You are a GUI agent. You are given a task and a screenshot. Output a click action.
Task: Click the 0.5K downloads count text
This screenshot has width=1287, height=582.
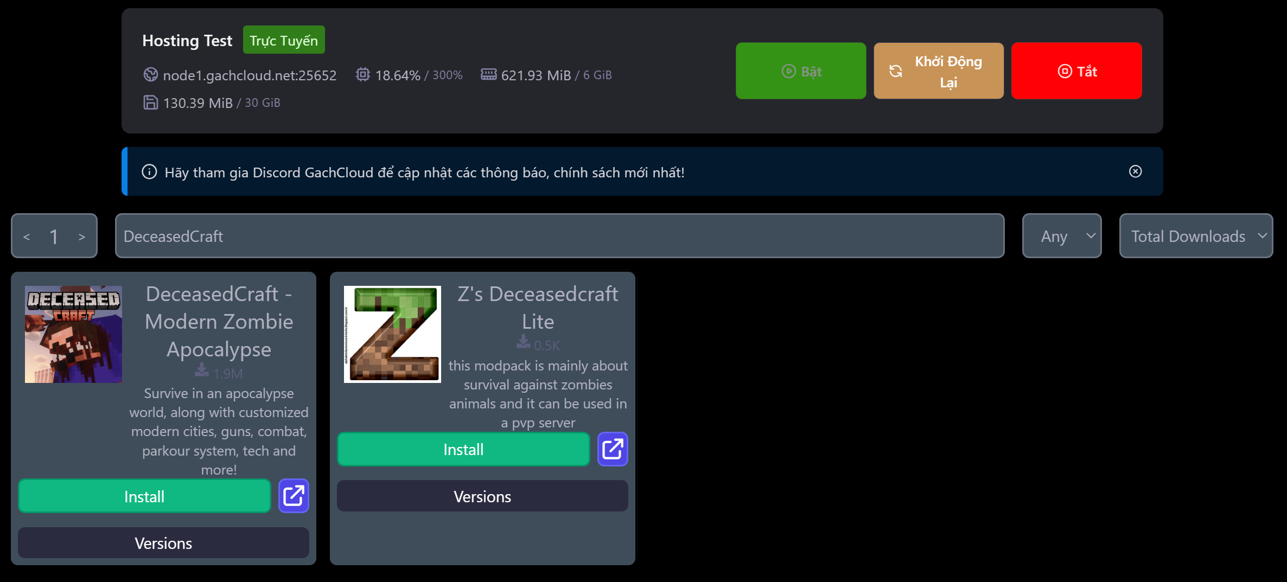click(x=547, y=346)
